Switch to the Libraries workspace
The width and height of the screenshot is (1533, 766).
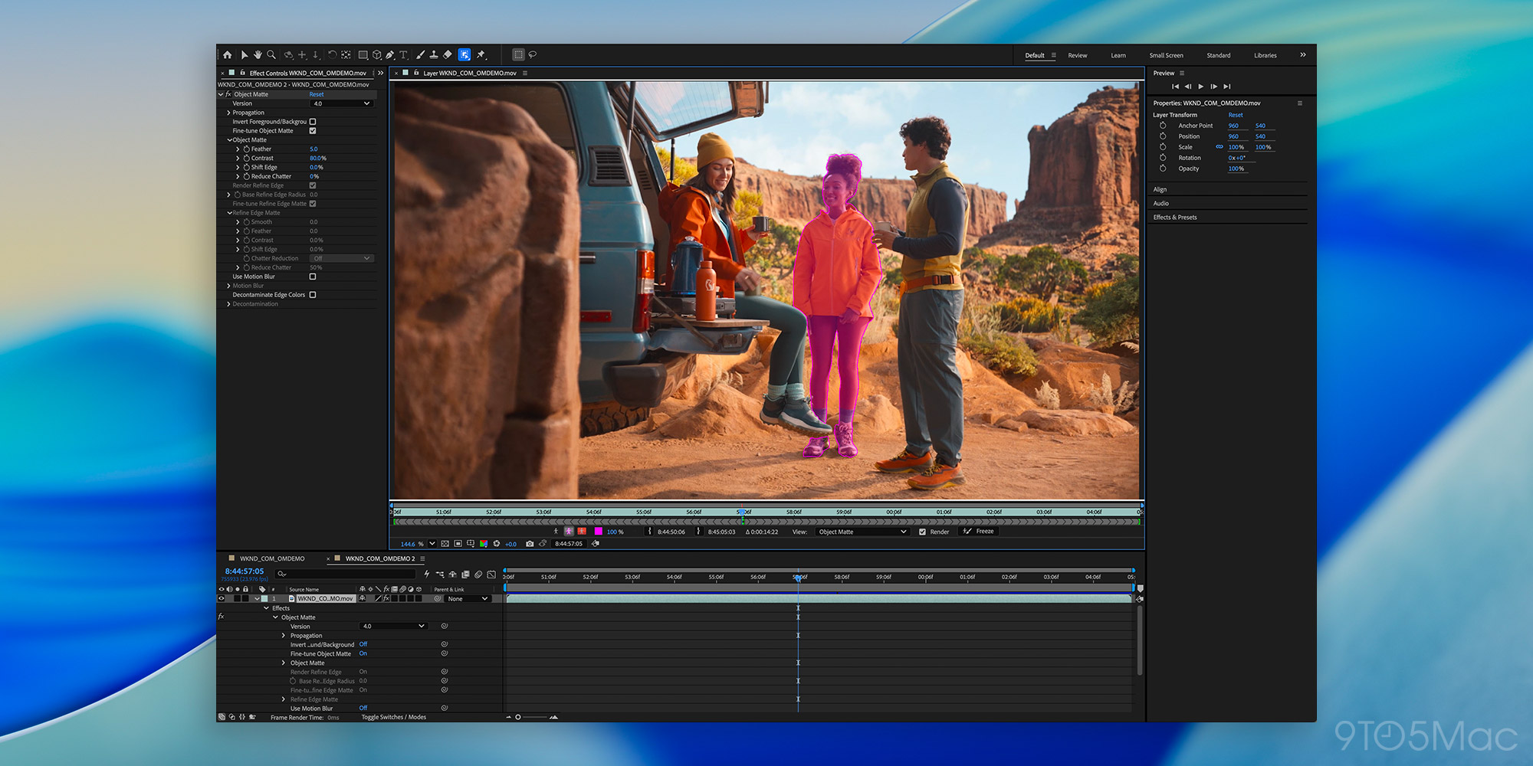click(x=1265, y=55)
